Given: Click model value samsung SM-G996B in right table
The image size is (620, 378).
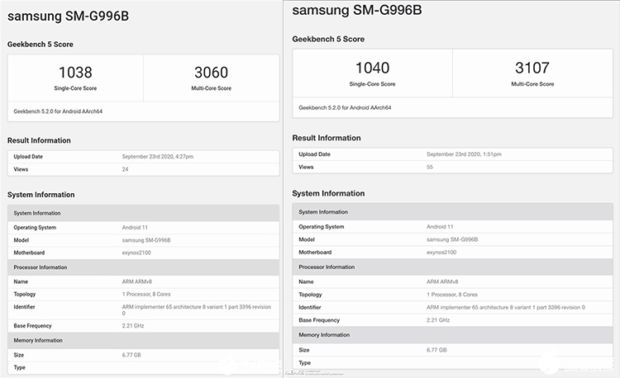Looking at the screenshot, I should 452,240.
